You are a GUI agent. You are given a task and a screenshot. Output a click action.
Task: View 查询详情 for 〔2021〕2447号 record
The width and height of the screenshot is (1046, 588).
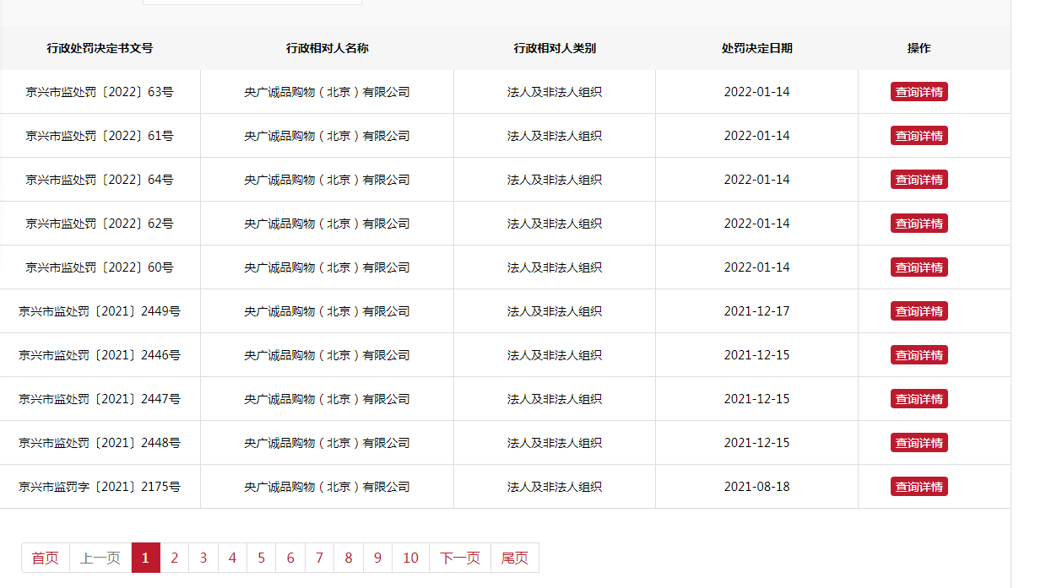pos(919,399)
